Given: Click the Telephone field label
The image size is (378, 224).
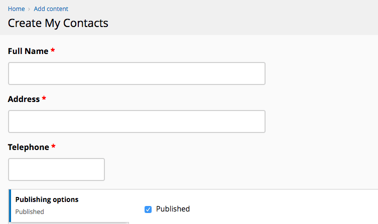Looking at the screenshot, I should [29, 147].
